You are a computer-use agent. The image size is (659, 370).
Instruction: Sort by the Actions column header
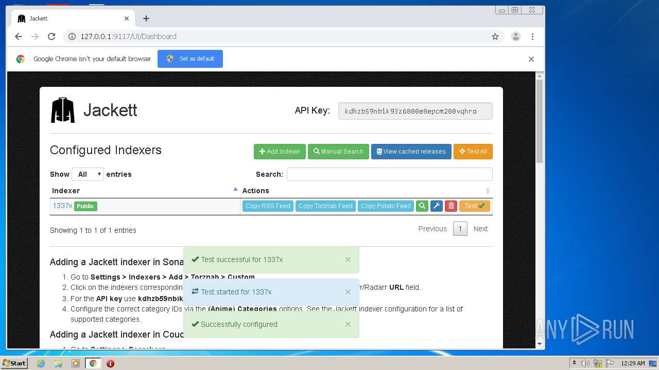click(366, 191)
